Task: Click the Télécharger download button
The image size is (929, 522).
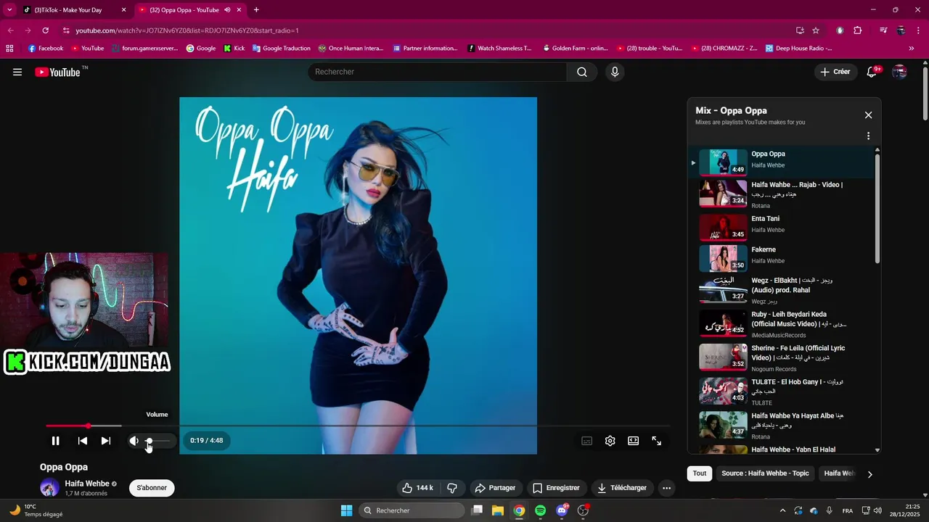Action: [x=622, y=488]
